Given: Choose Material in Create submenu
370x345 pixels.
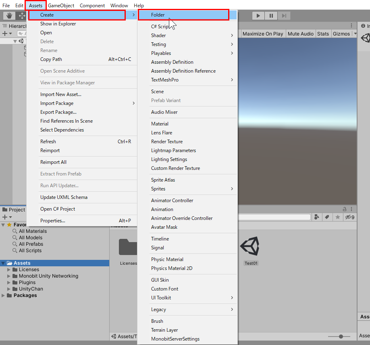Looking at the screenshot, I should tap(187, 124).
